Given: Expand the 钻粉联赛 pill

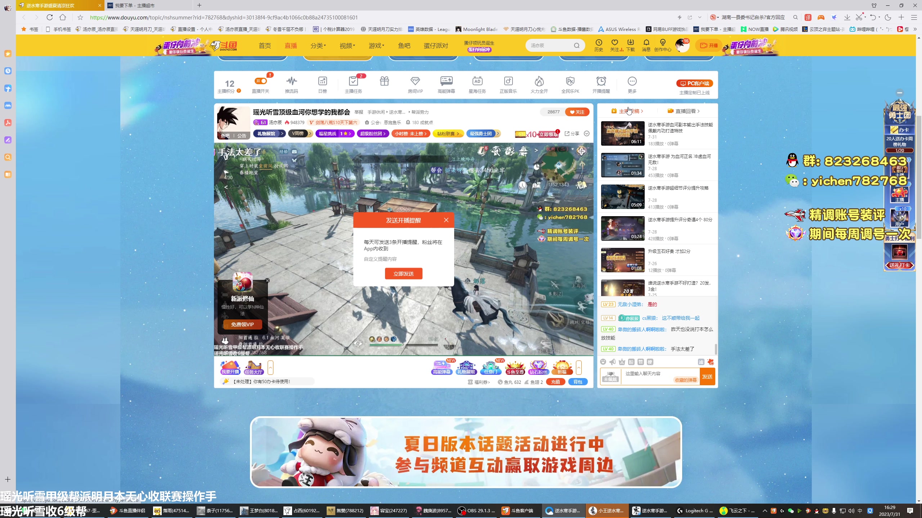Looking at the screenshot, I should [448, 133].
